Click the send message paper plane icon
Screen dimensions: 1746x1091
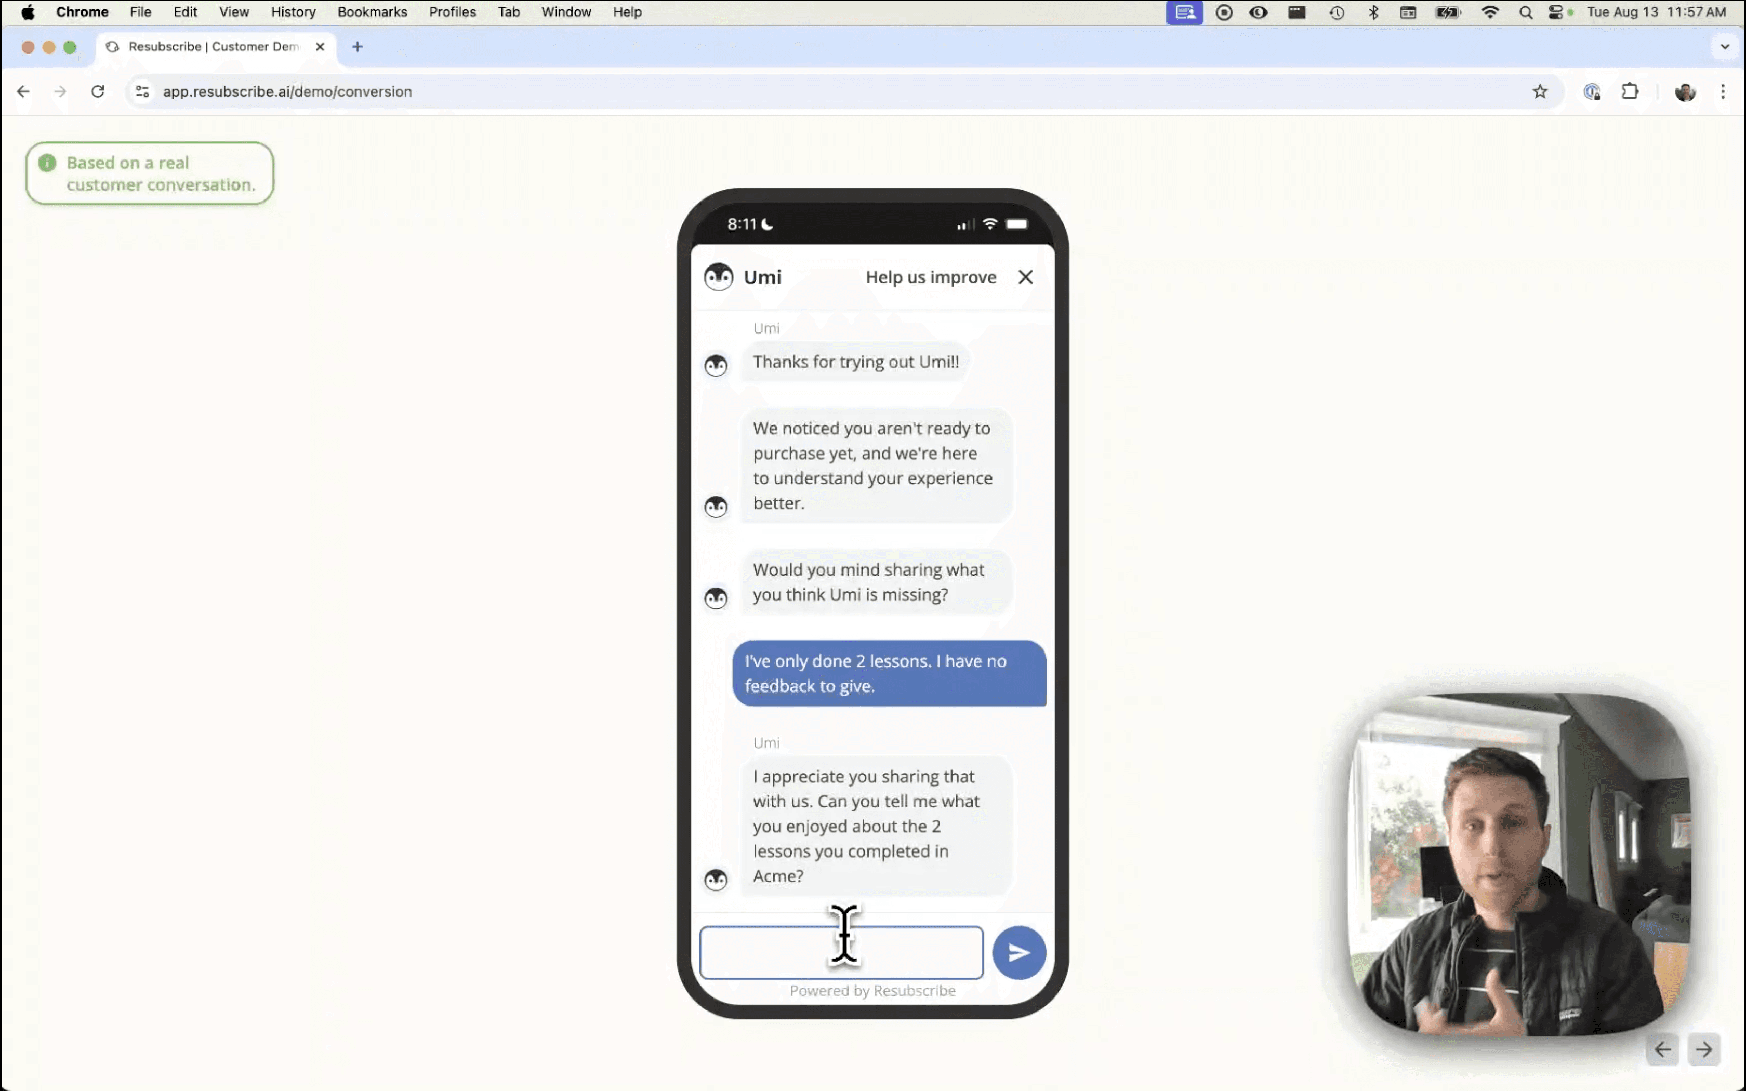pos(1018,952)
